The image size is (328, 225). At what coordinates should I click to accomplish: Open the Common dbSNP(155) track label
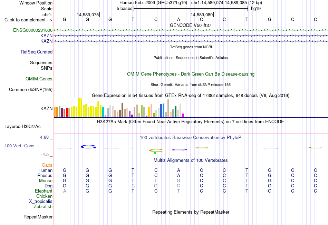31,89
